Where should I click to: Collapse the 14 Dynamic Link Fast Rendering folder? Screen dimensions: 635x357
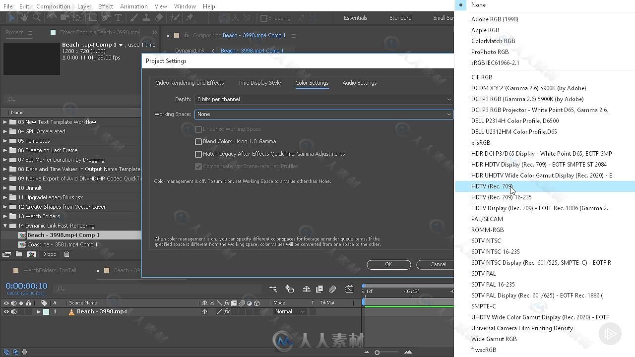tap(5, 226)
